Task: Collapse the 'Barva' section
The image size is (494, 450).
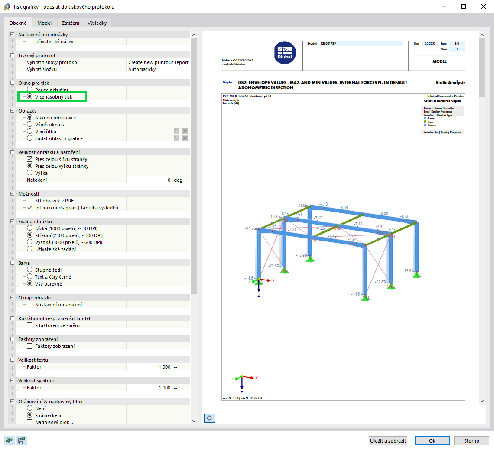Action: [x=12, y=263]
